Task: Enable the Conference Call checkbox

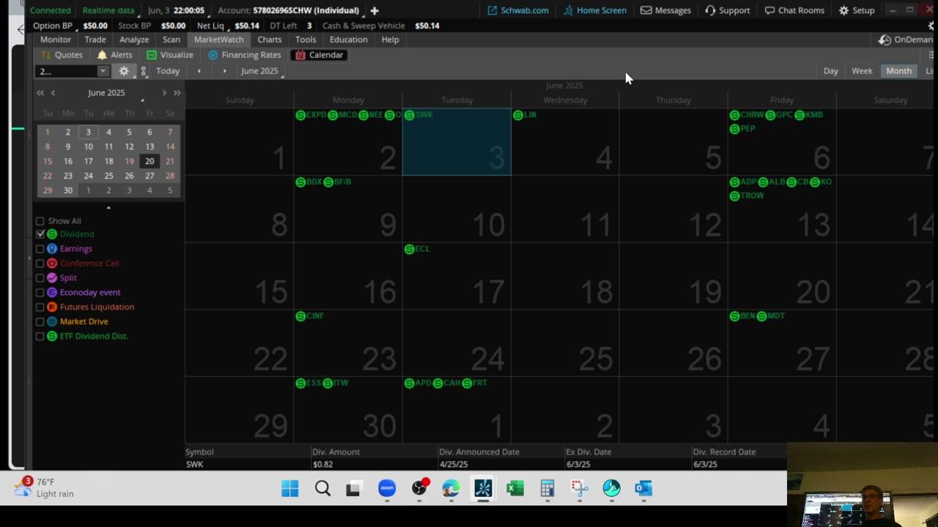Action: (40, 263)
